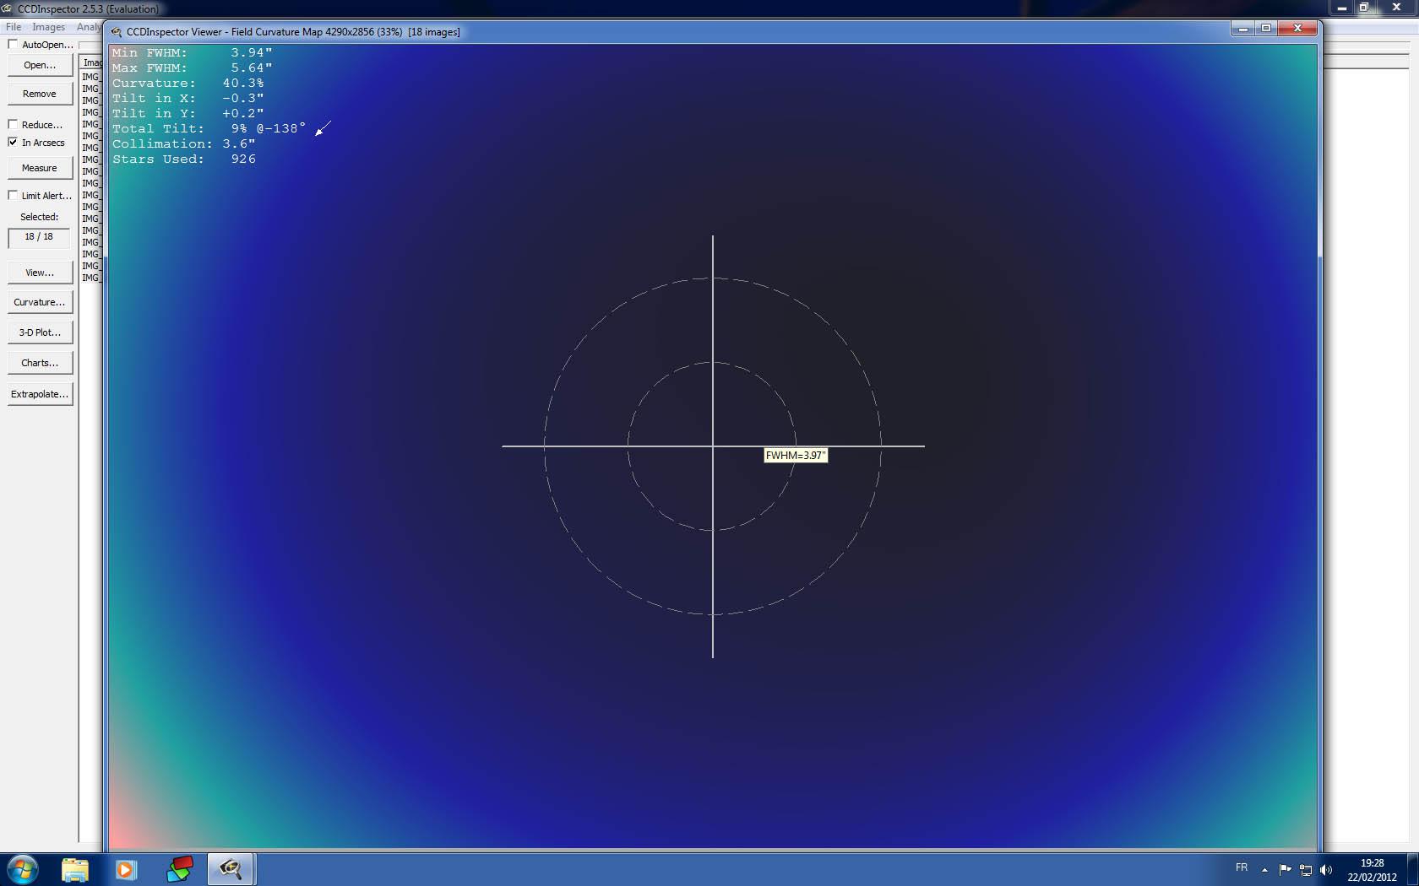Click the Tilt in X -0.3" readout
This screenshot has width=1419, height=886.
(188, 98)
